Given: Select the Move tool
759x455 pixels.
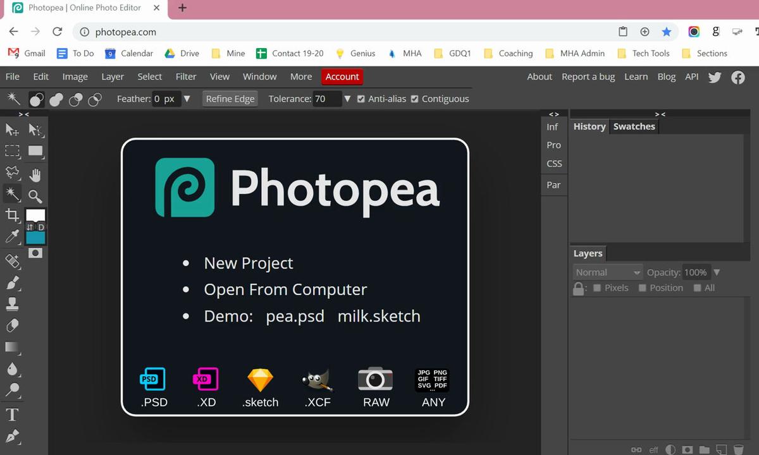Looking at the screenshot, I should tap(12, 130).
